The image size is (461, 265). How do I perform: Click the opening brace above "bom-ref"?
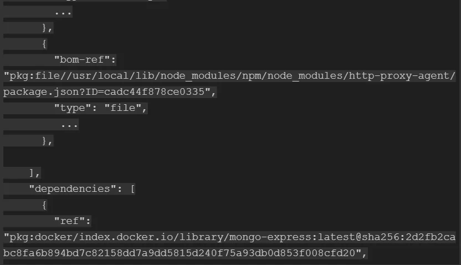pos(44,44)
